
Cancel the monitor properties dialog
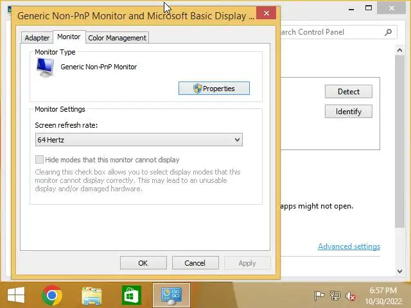tap(195, 262)
